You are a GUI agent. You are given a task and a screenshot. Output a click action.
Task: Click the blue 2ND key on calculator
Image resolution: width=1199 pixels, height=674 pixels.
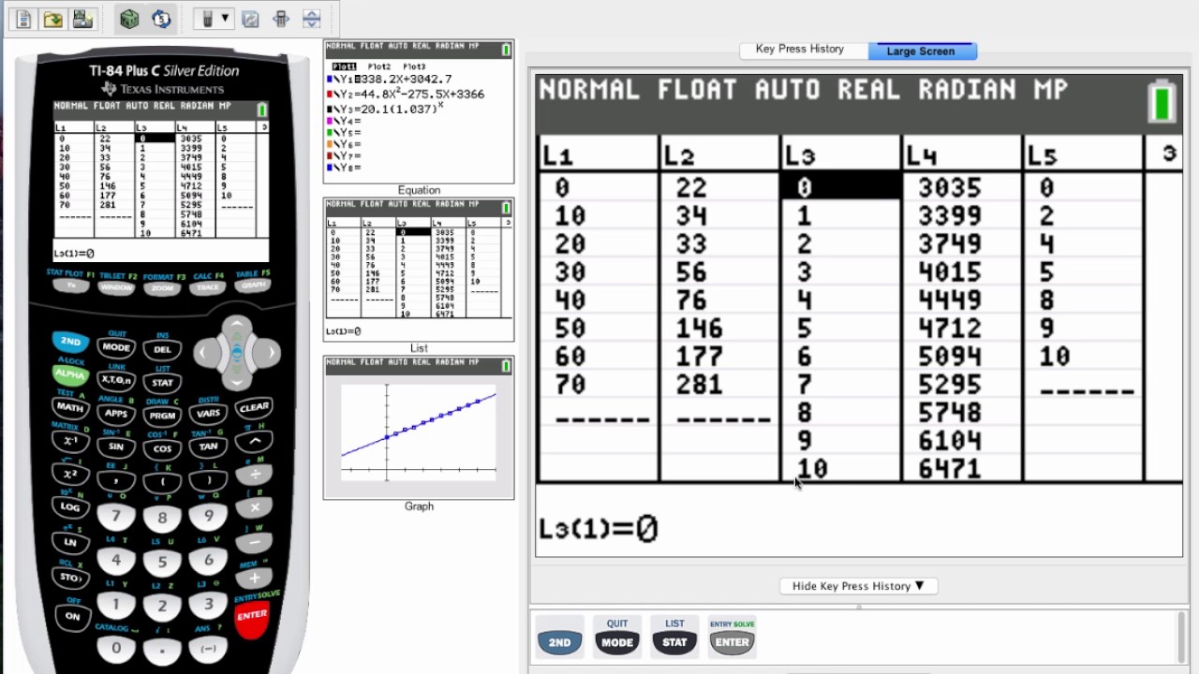(x=70, y=342)
